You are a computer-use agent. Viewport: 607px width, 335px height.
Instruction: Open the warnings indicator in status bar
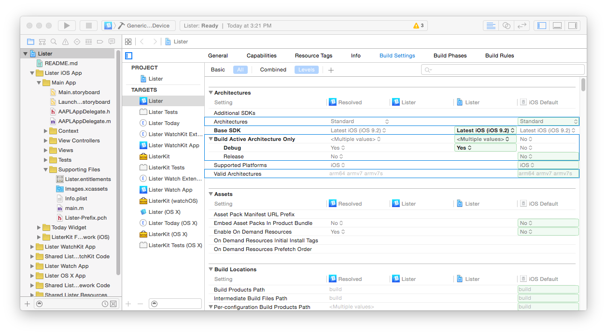[418, 26]
